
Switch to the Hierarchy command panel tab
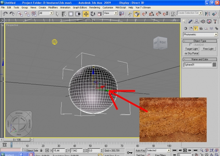pos(197,22)
